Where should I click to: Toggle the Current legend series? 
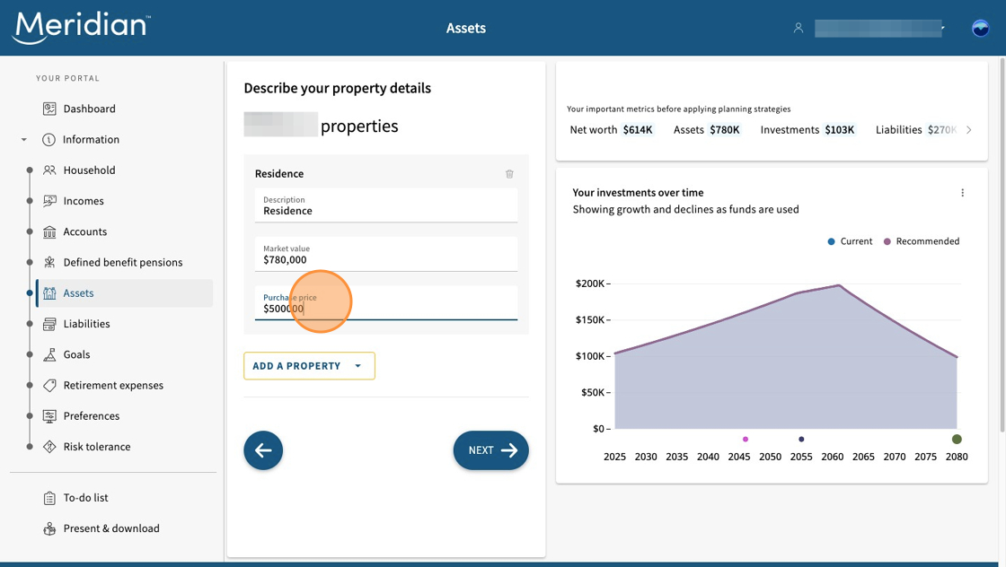850,241
